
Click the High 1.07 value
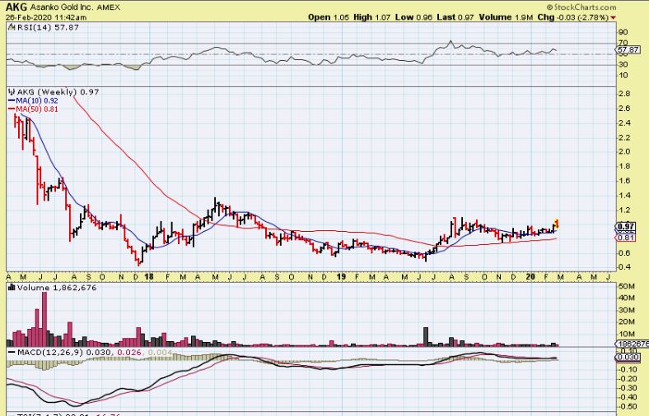point(371,17)
